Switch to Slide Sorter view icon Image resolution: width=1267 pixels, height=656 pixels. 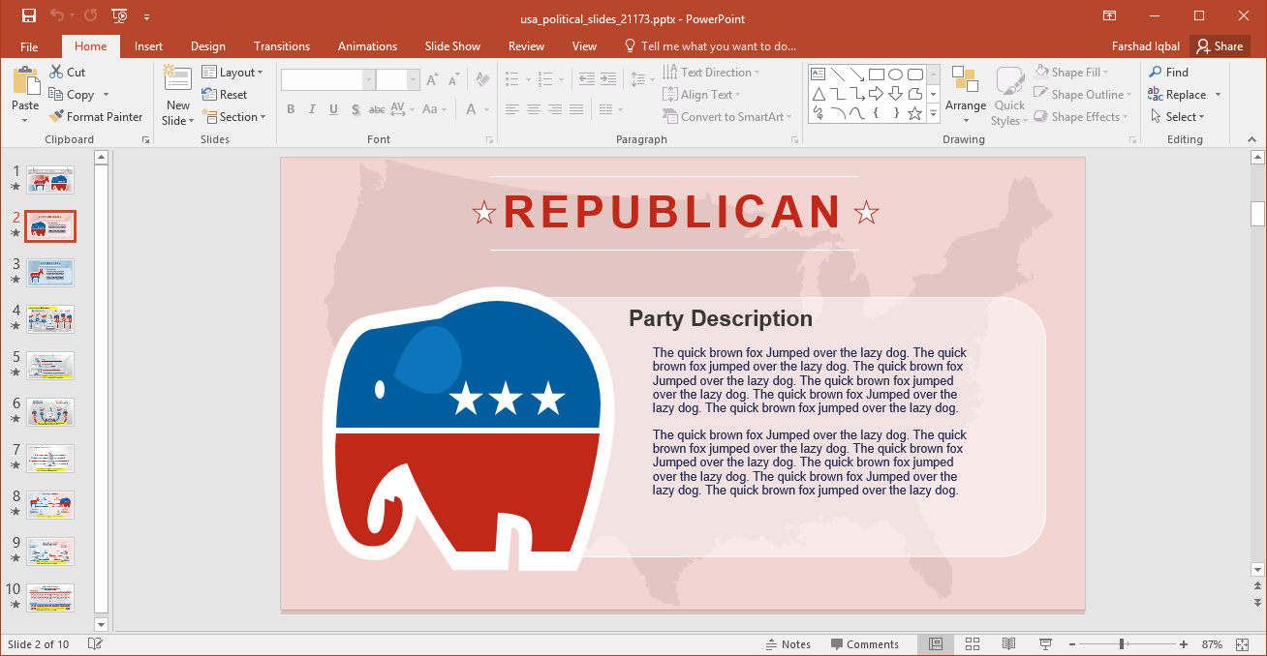click(972, 643)
